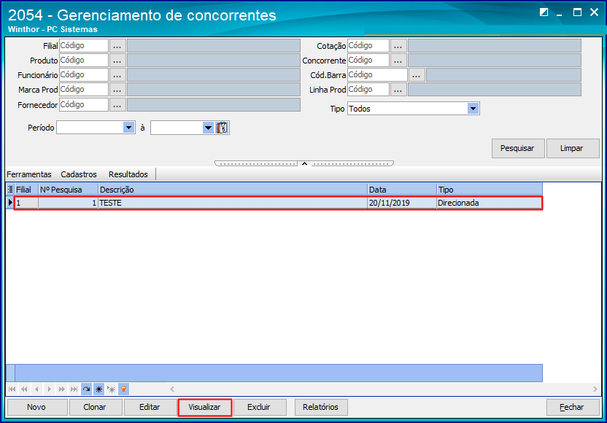This screenshot has width=607, height=423.
Task: Open Cód.Barra lookup ellipsis button
Action: click(x=416, y=75)
